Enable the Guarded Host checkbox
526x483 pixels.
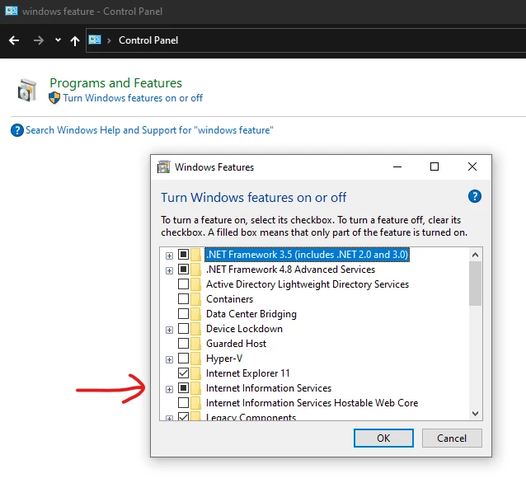click(183, 343)
